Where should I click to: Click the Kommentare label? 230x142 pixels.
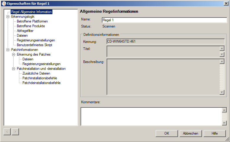point(91,102)
